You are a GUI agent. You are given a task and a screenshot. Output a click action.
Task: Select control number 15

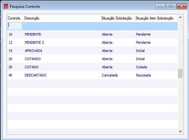pyautogui.click(x=11, y=51)
